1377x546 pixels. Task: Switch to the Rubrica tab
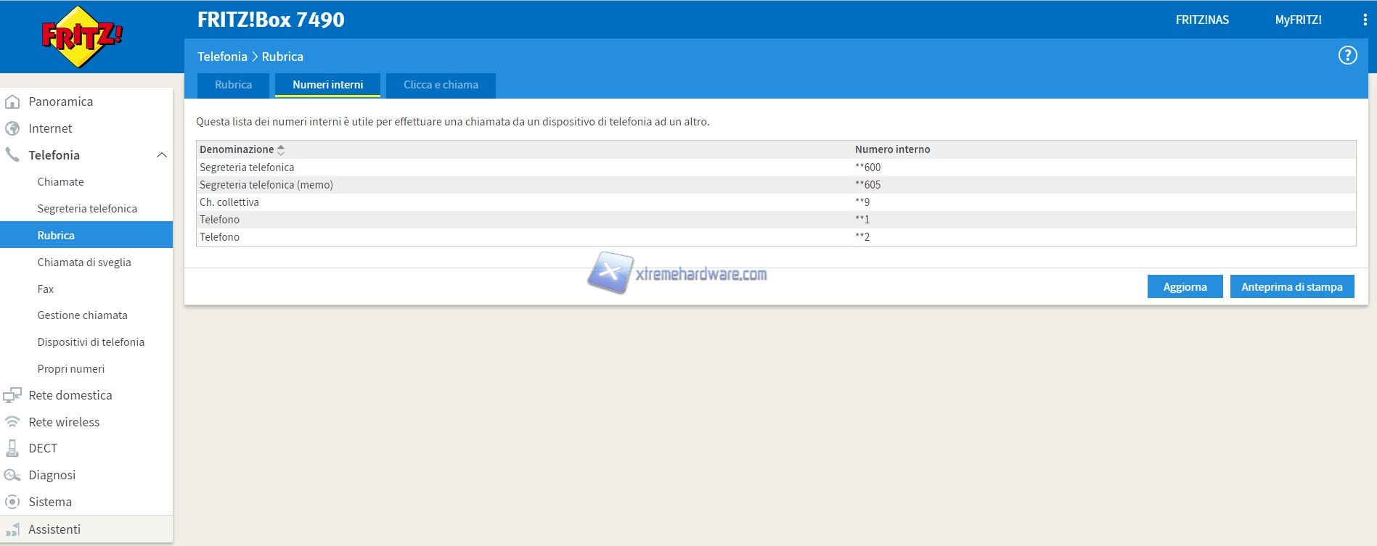pos(233,85)
